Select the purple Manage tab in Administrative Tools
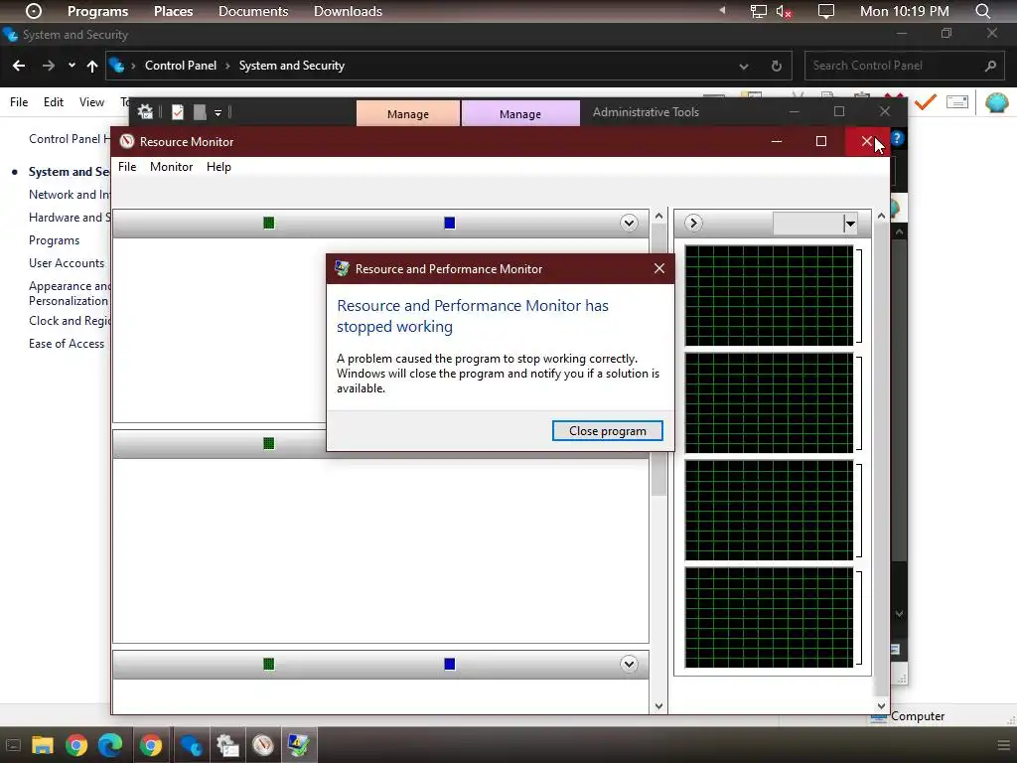The height and width of the screenshot is (763, 1017). 520,113
